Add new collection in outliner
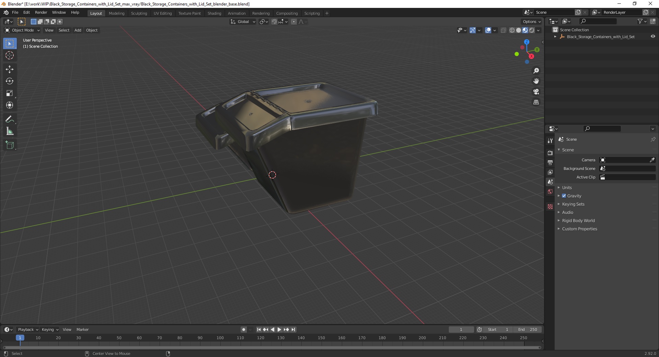659x357 pixels. point(653,21)
